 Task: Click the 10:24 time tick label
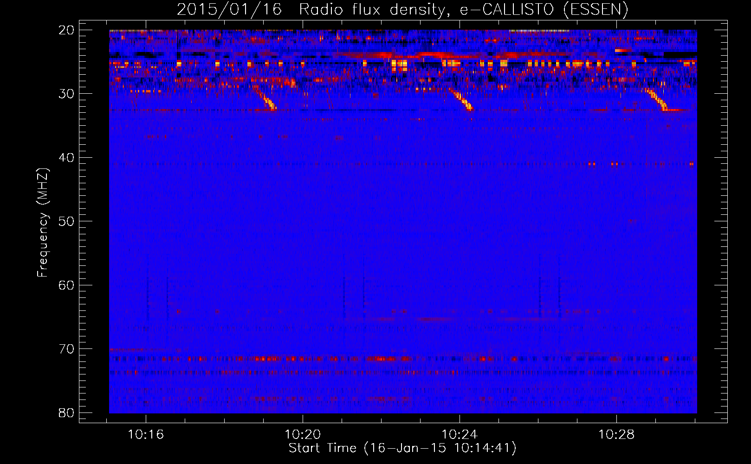click(460, 435)
